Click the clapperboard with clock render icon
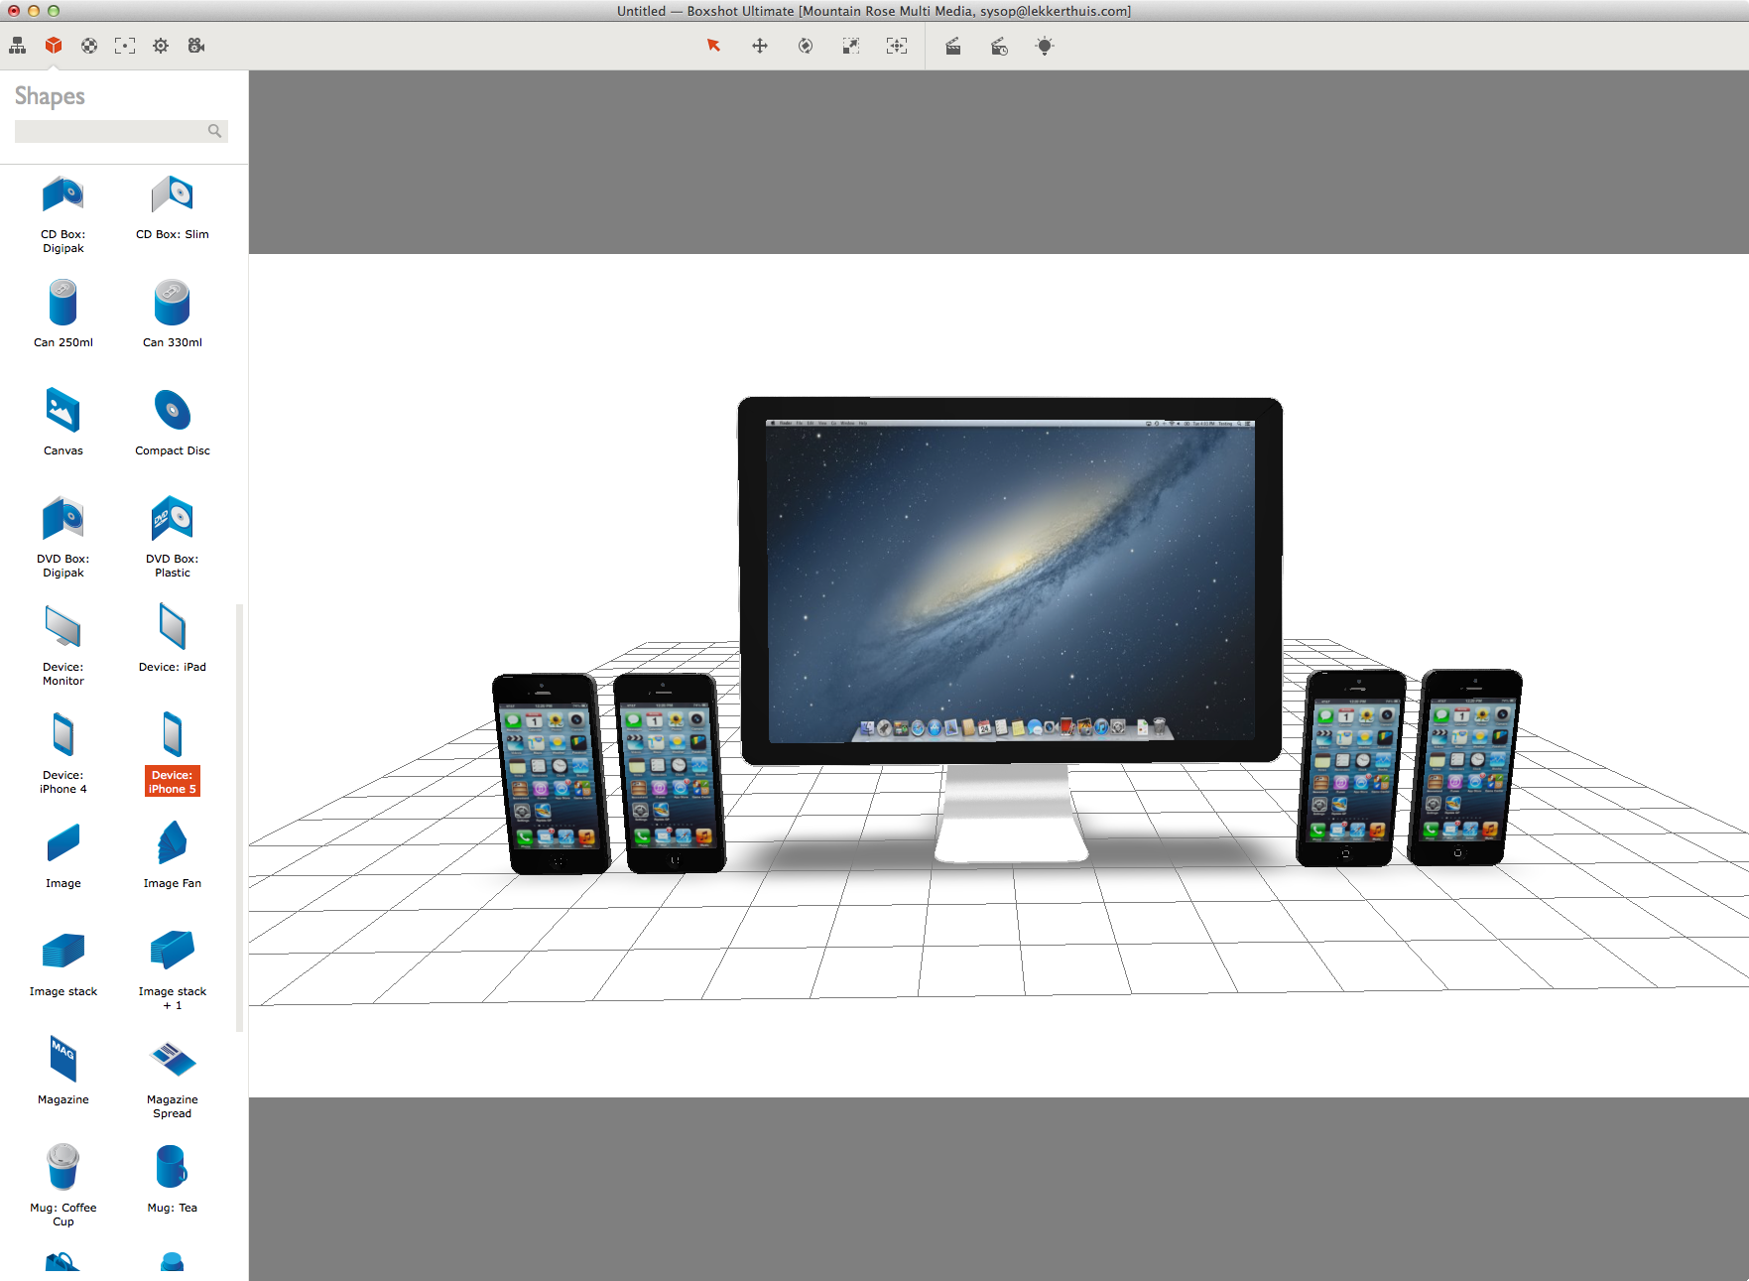 pos(999,46)
